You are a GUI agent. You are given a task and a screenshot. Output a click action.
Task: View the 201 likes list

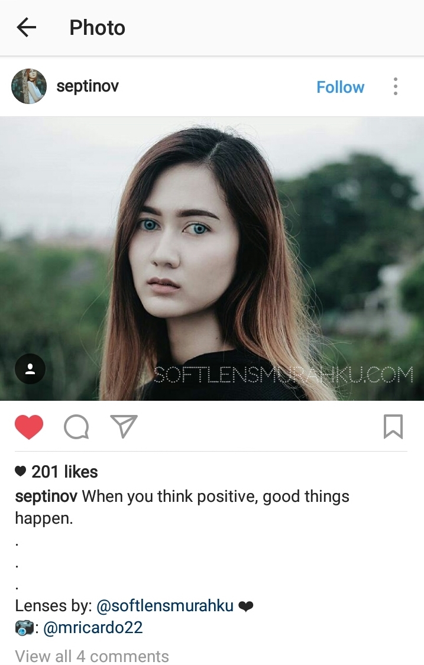click(64, 472)
